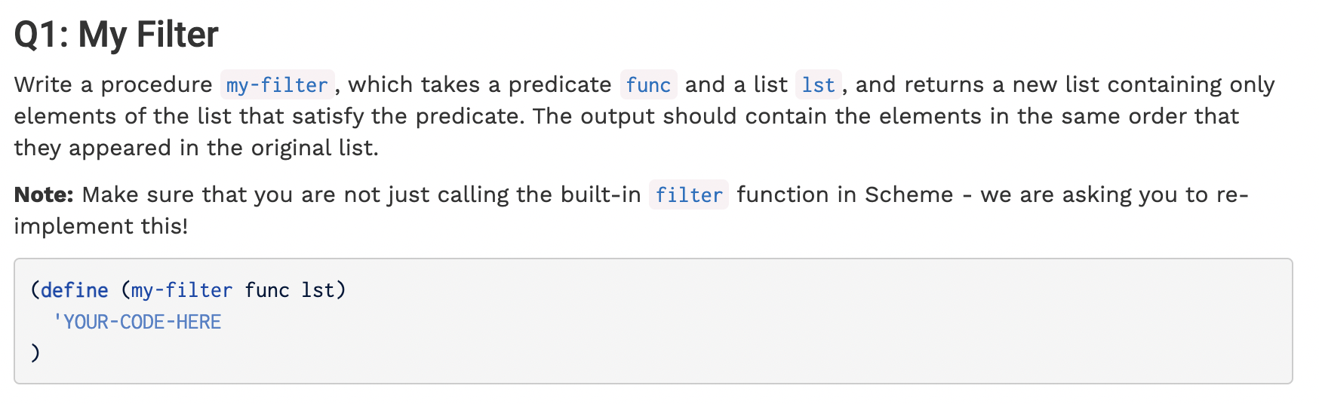The image size is (1319, 404).
Task: Click the filter inline code term
Action: coord(689,194)
